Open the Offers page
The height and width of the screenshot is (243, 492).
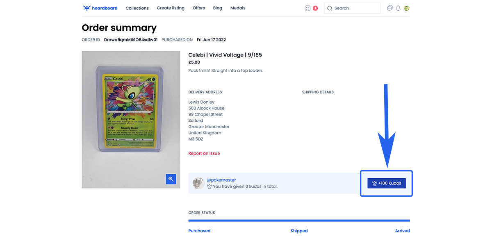click(x=198, y=8)
